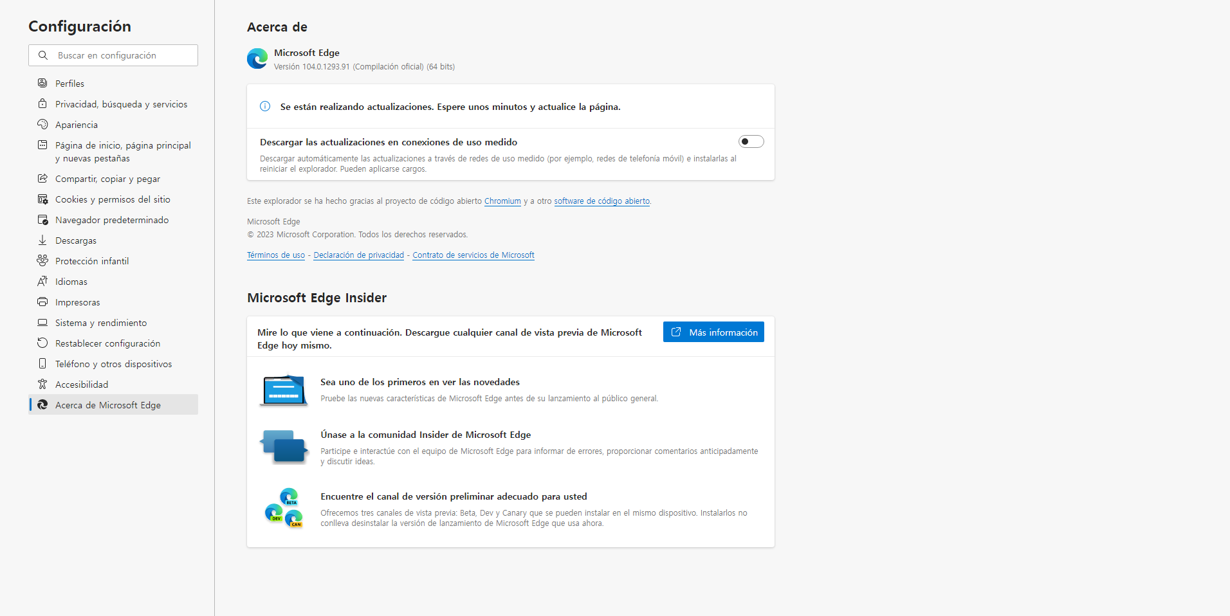Toggle downloading updates on metered connections

[x=751, y=141]
